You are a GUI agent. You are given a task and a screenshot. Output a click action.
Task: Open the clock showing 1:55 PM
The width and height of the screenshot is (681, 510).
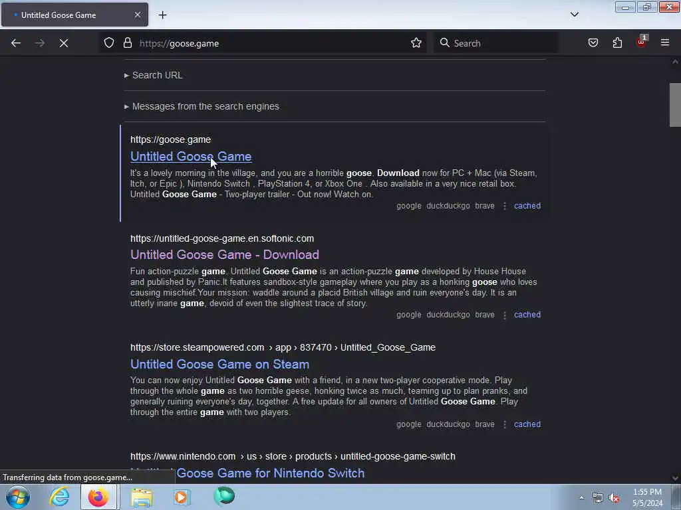[648, 497]
